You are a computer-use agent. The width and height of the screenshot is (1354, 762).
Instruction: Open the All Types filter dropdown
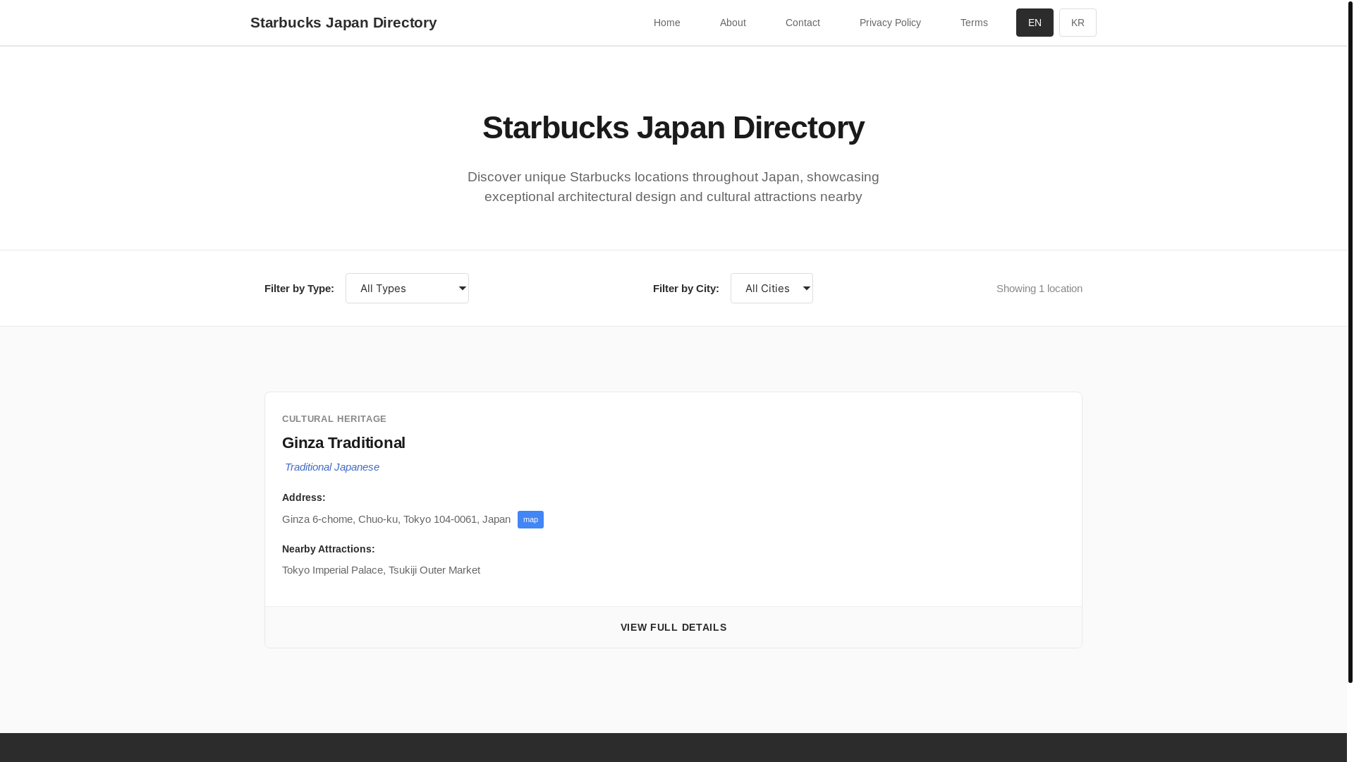point(407,288)
